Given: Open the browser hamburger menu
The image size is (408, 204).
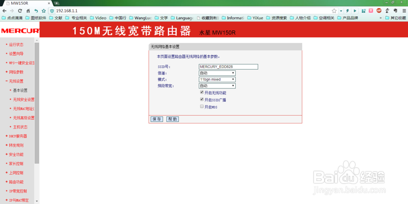Looking at the screenshot, I should (404, 11).
